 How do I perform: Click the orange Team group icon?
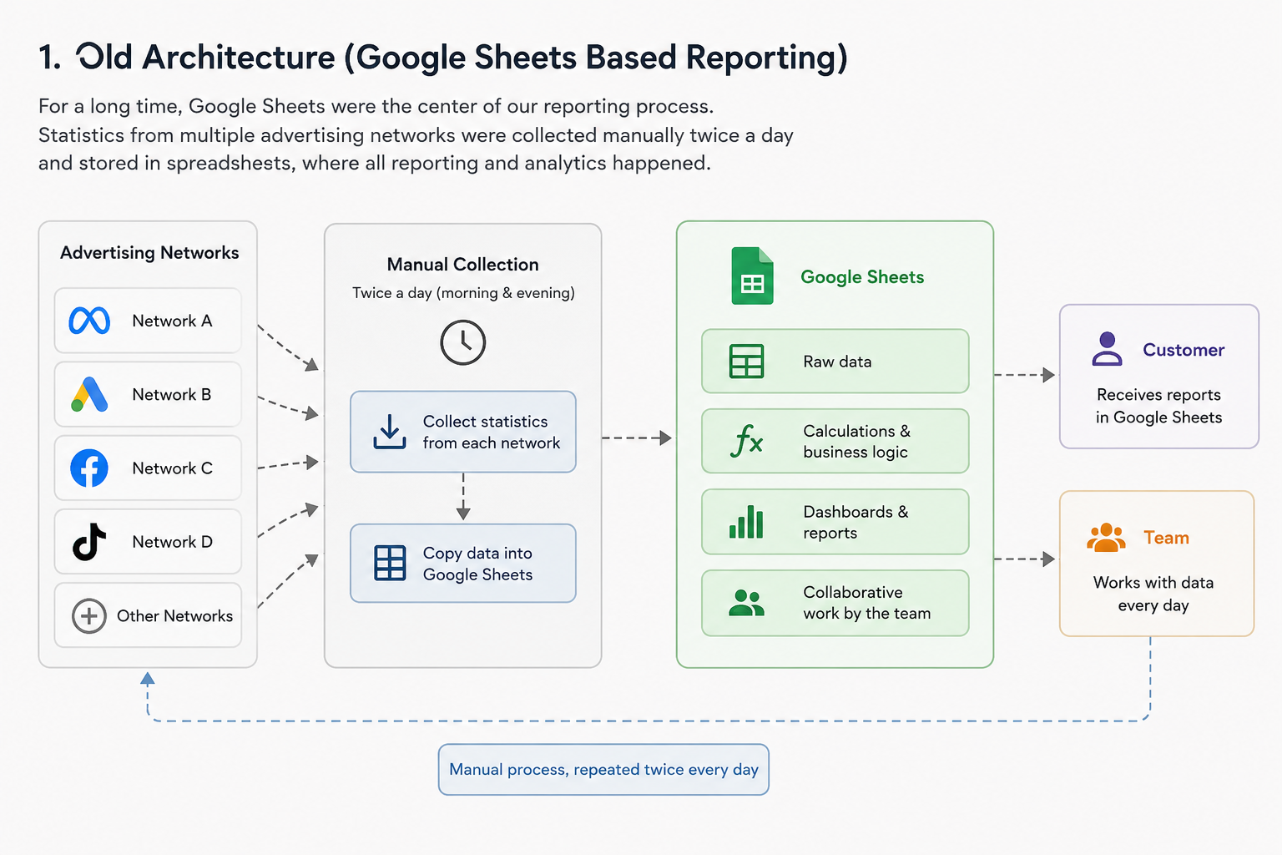pos(1106,538)
